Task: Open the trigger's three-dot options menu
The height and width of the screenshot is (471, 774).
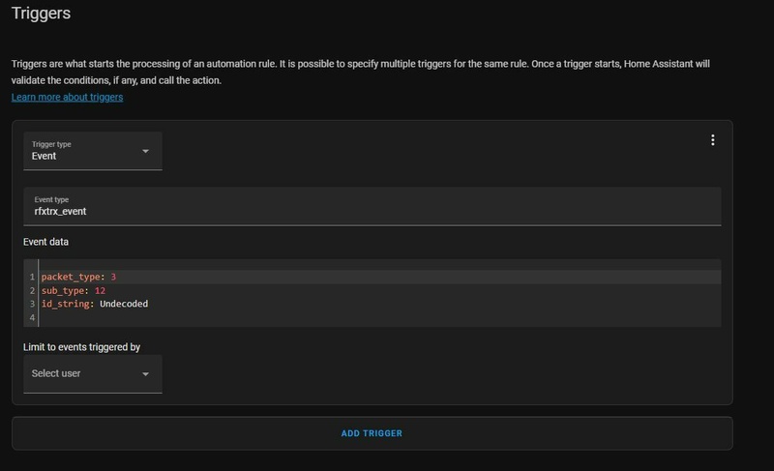Action: (x=713, y=140)
